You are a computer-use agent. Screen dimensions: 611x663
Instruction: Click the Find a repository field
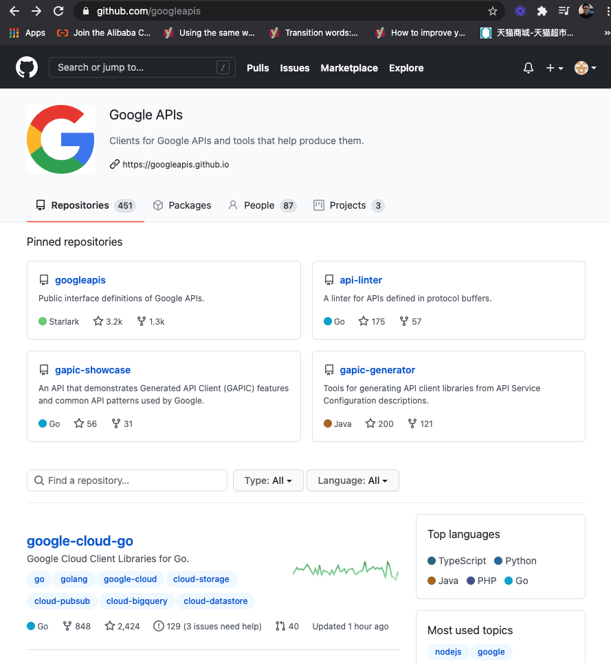click(x=127, y=480)
